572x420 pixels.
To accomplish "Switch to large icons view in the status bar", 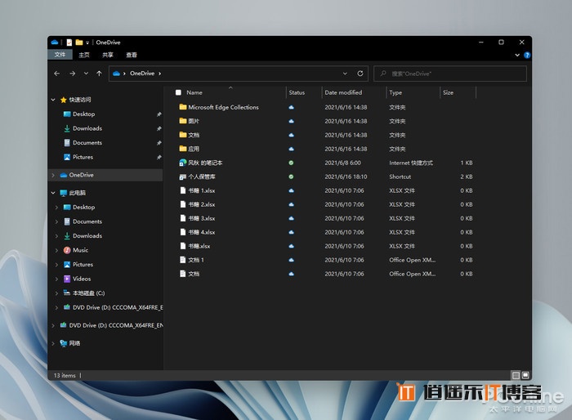I will pyautogui.click(x=525, y=375).
